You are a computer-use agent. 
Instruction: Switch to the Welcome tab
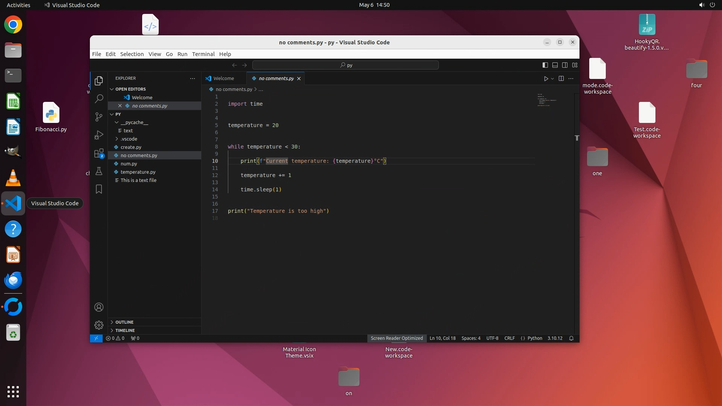point(223,79)
